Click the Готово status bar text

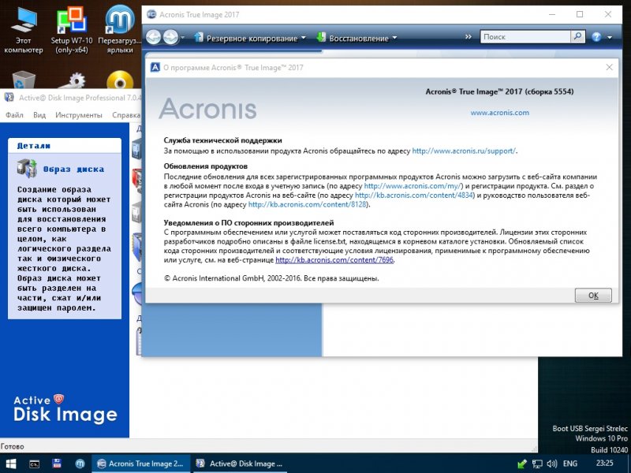13,446
